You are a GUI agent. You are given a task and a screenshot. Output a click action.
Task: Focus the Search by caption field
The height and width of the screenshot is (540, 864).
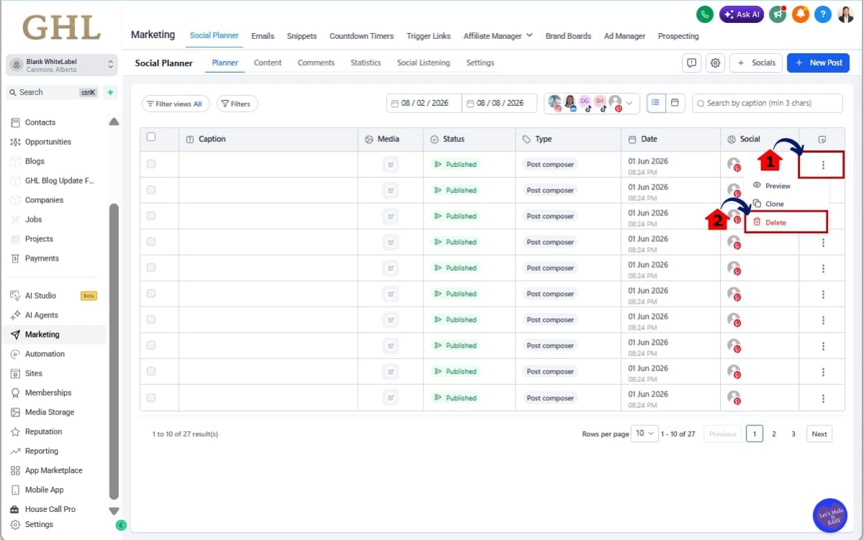pyautogui.click(x=768, y=103)
